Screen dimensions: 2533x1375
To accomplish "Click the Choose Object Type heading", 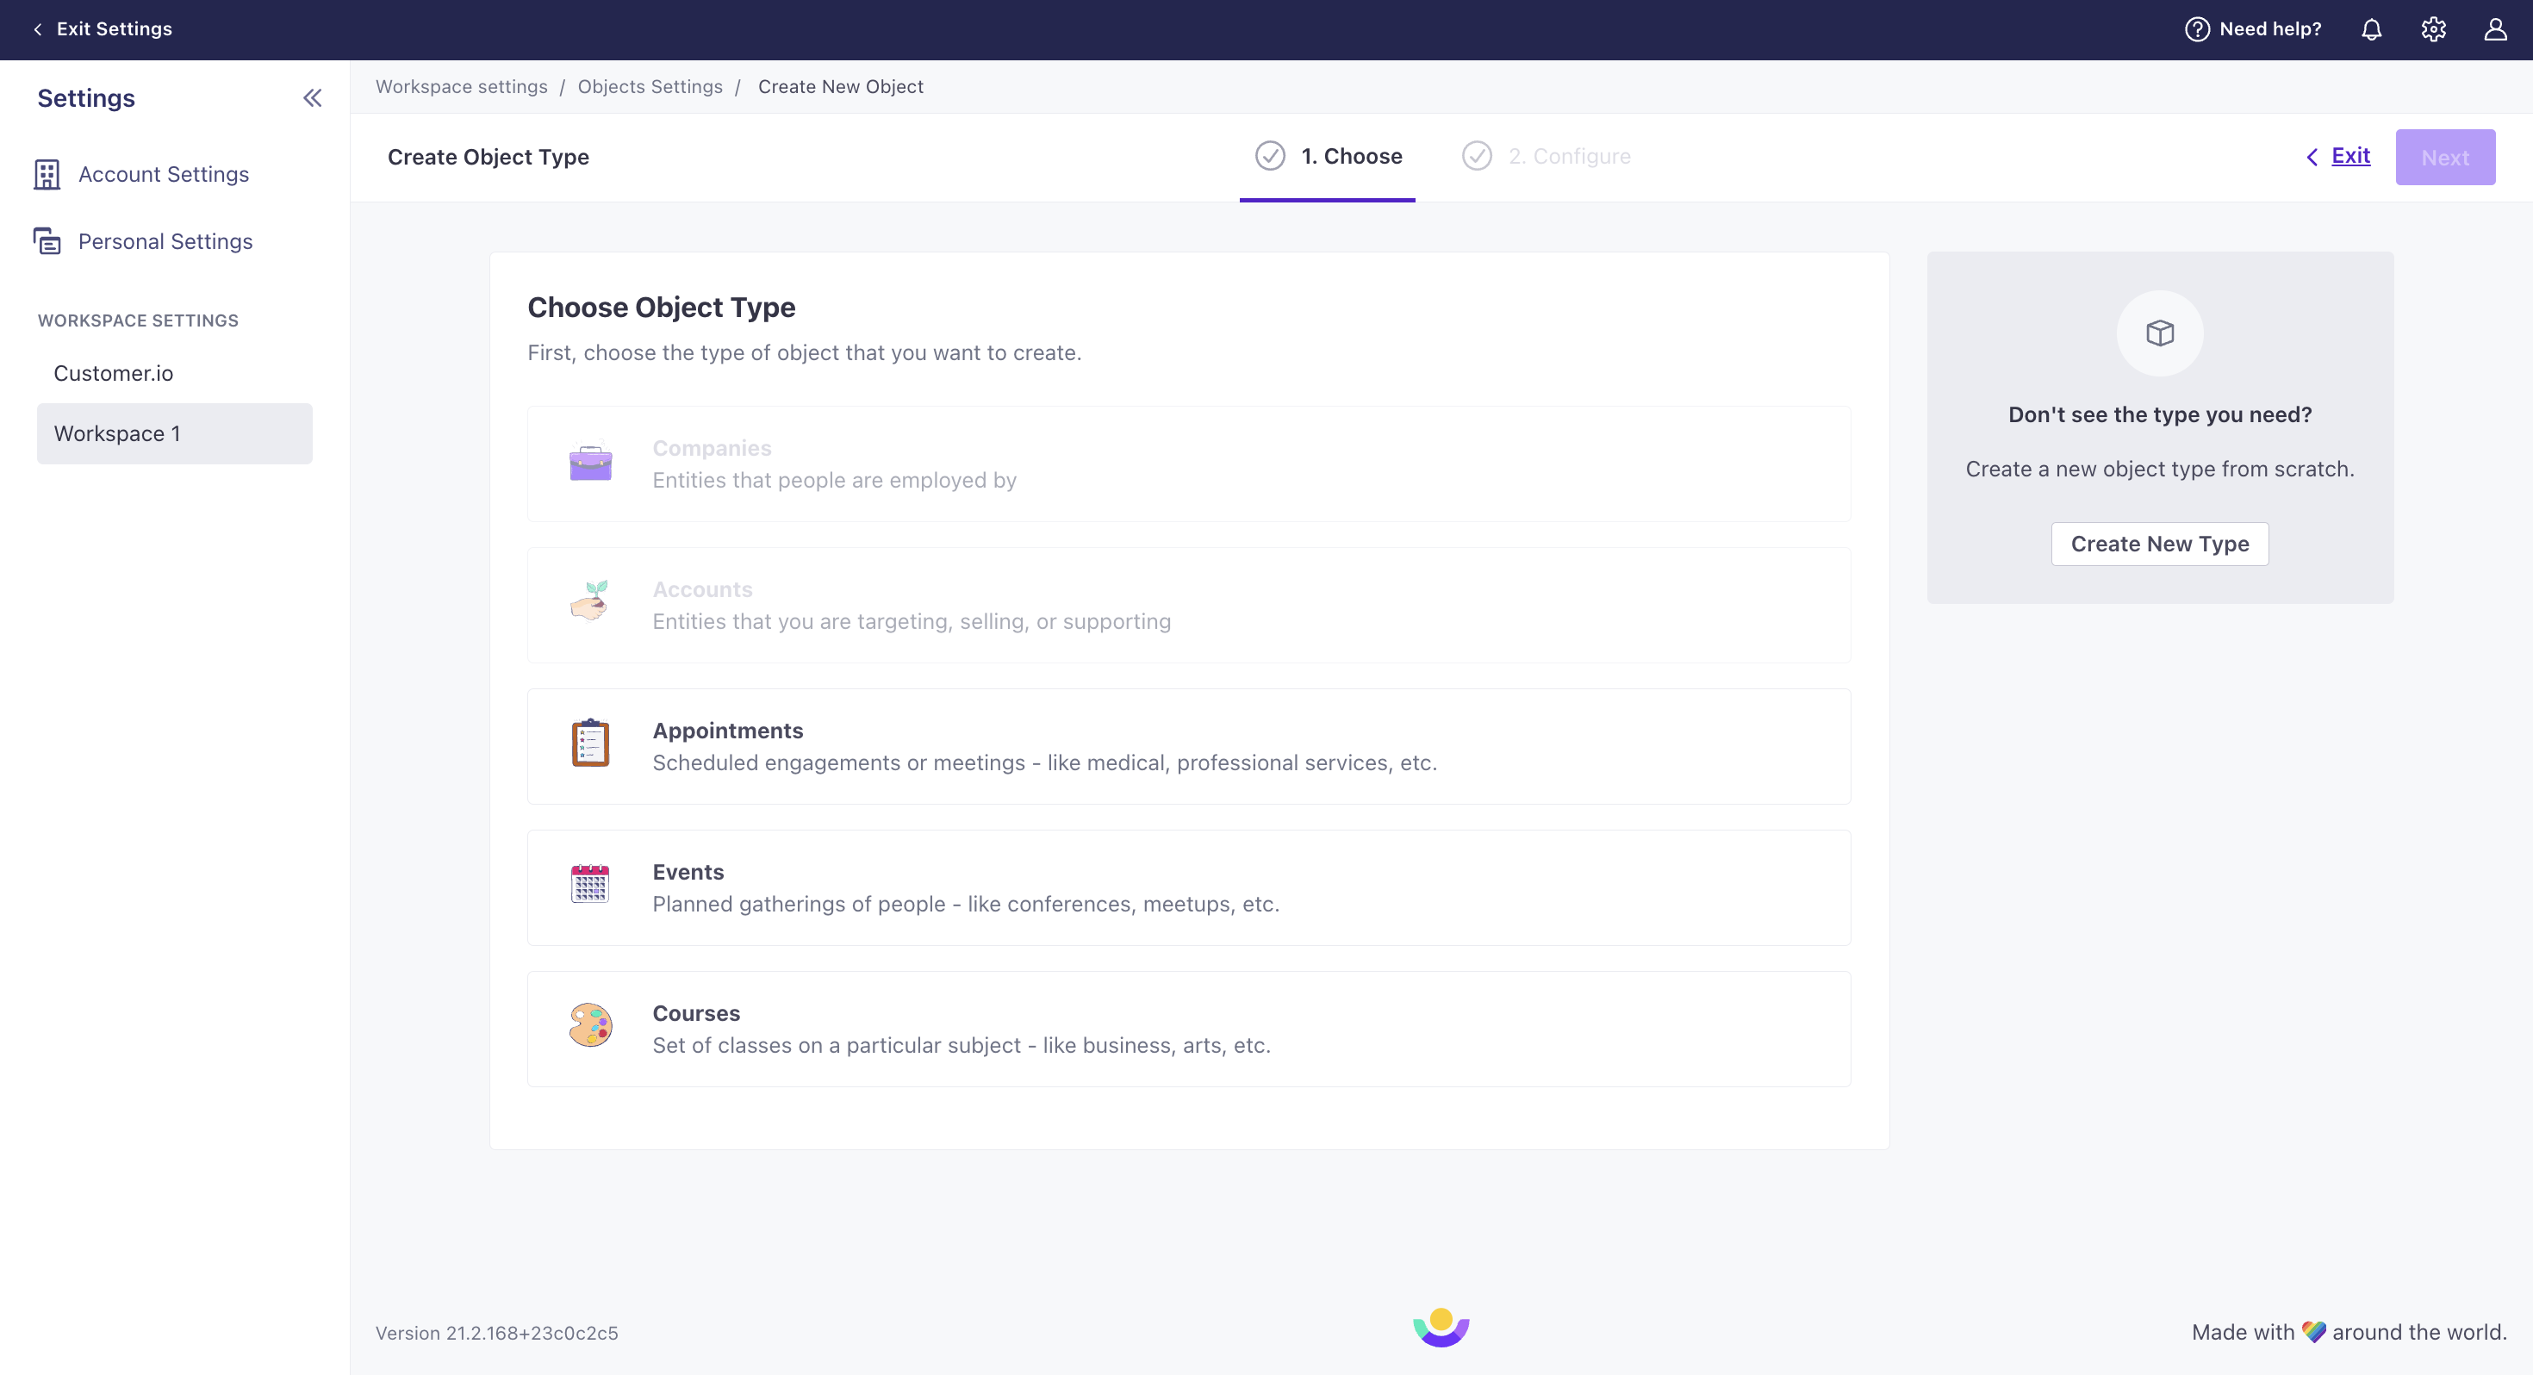I will coord(661,307).
